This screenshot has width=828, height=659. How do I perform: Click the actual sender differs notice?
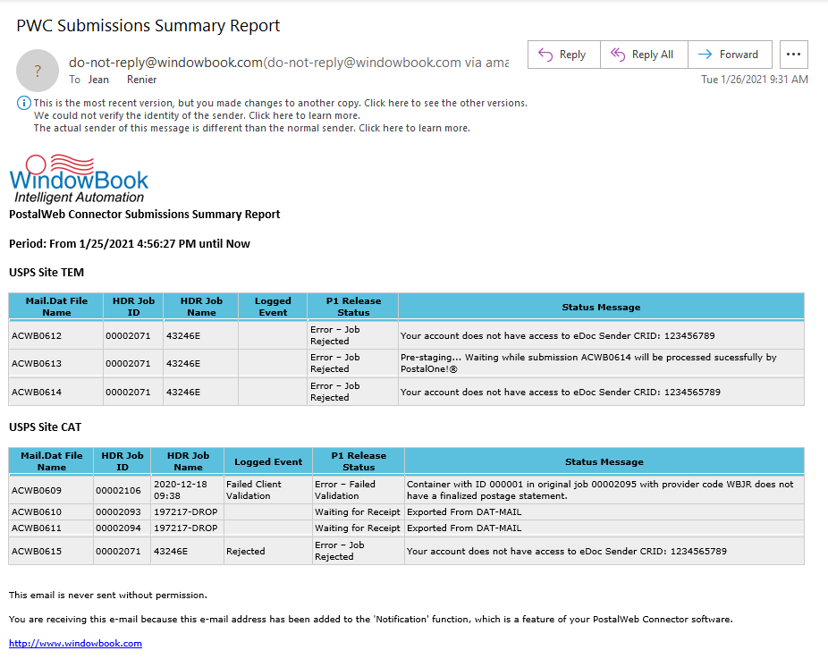coord(252,129)
